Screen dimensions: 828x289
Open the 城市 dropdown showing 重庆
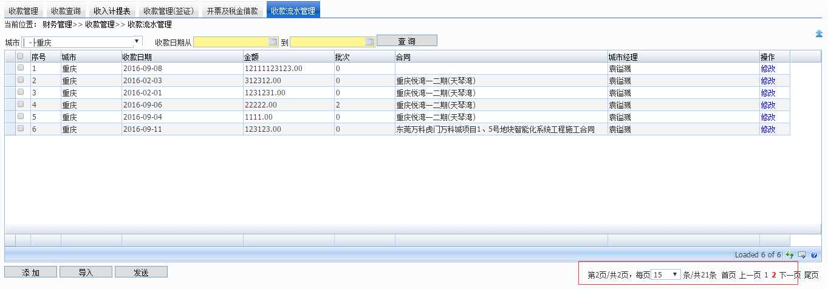[82, 42]
